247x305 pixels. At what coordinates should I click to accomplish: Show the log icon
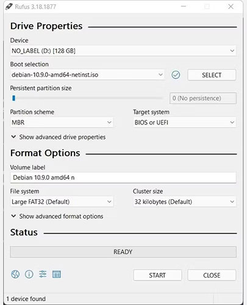pyautogui.click(x=57, y=274)
